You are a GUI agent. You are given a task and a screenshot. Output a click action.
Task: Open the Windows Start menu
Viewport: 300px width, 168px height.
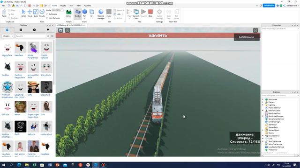coord(4,165)
